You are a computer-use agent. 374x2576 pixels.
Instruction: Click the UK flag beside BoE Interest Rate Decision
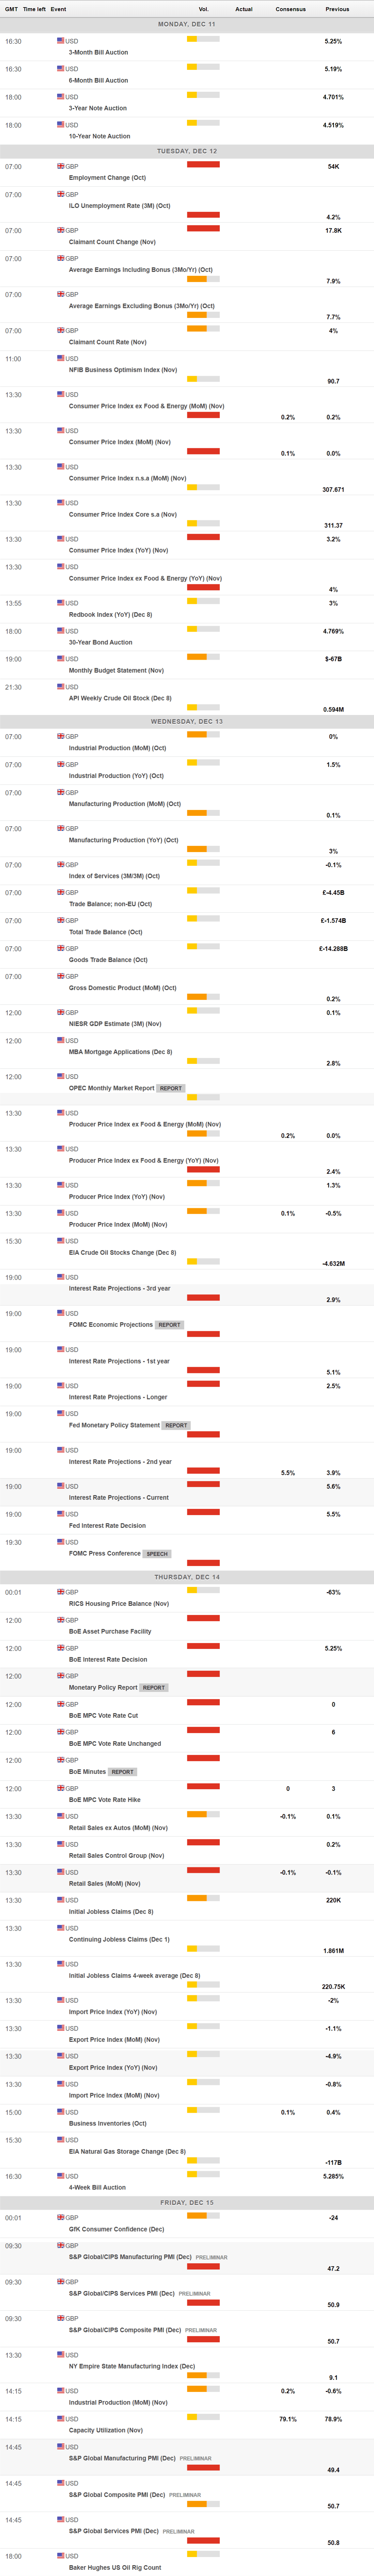tap(60, 1648)
